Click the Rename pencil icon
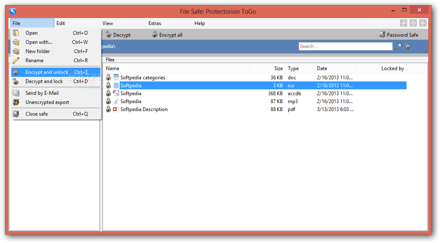 16,61
